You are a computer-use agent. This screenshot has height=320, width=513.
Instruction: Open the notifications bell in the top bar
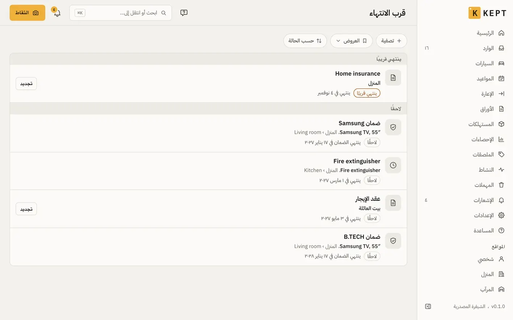57,13
